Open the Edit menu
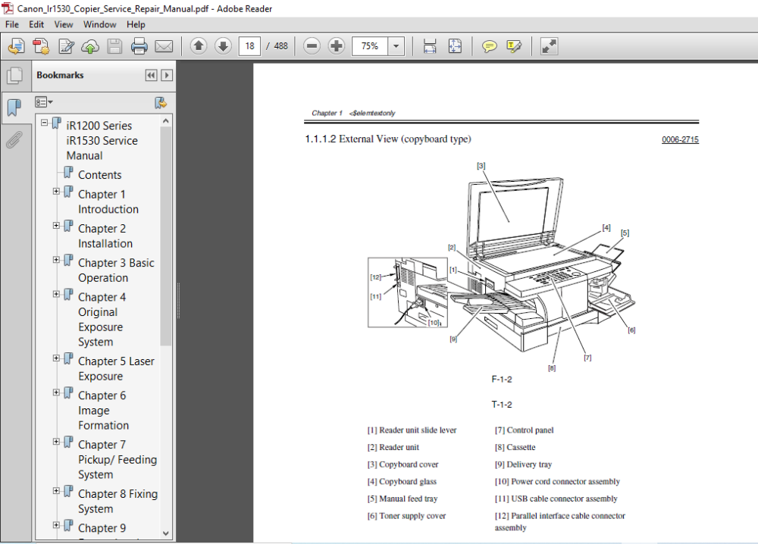The image size is (758, 544). tap(36, 25)
